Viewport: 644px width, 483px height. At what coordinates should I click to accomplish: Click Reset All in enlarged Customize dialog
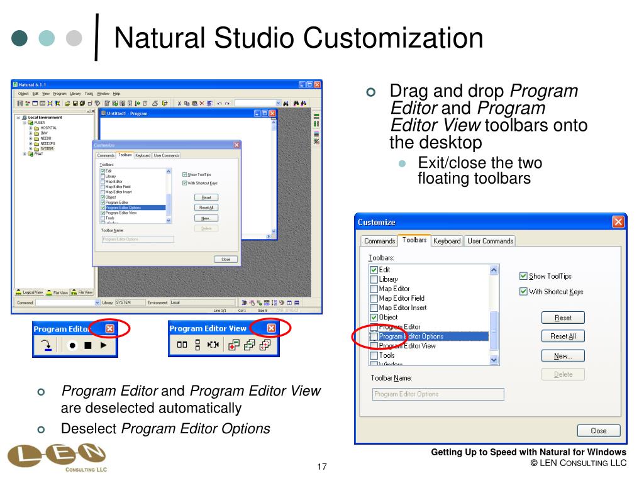pos(563,336)
